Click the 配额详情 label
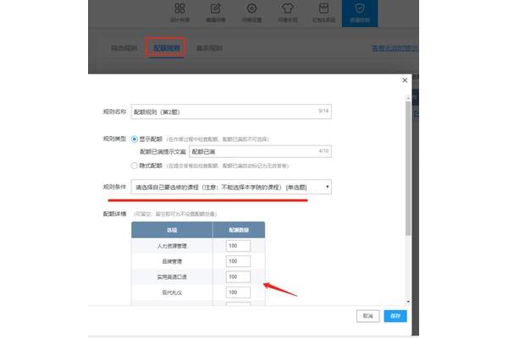 (114, 214)
